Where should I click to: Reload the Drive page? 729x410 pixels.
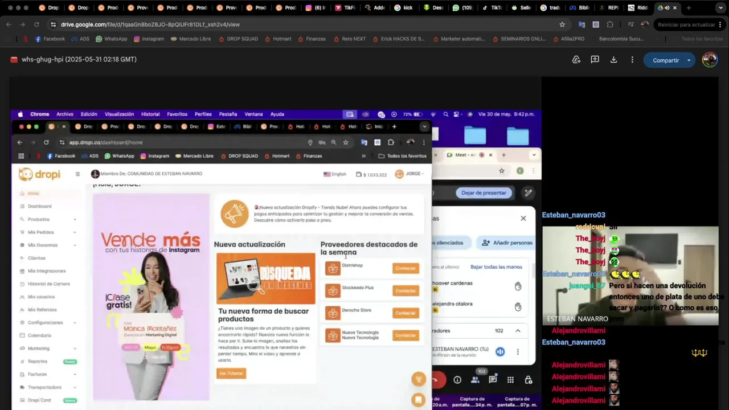click(36, 24)
